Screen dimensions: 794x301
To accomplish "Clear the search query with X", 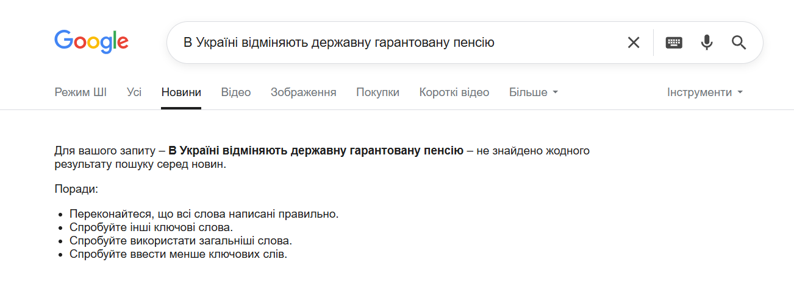I will tap(634, 43).
